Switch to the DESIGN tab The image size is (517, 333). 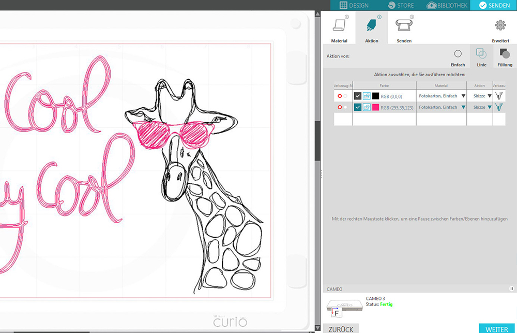[x=354, y=5]
